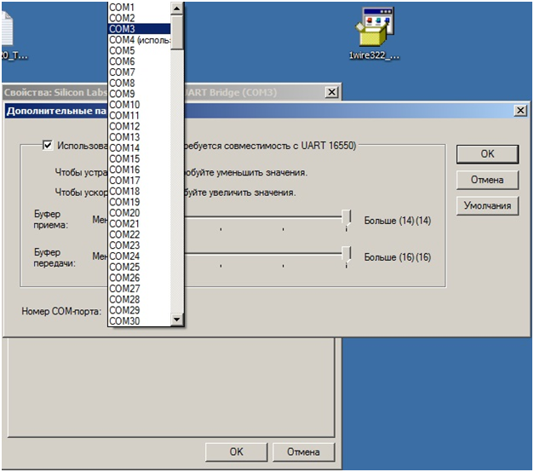Image resolution: width=534 pixels, height=472 pixels.
Task: Click the receive buffer slider handle
Action: (347, 220)
